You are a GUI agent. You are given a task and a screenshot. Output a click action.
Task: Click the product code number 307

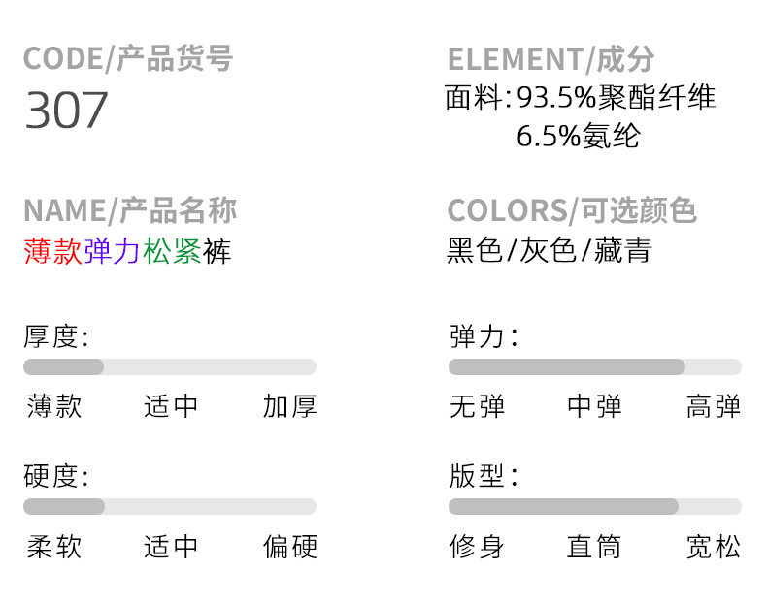66,111
